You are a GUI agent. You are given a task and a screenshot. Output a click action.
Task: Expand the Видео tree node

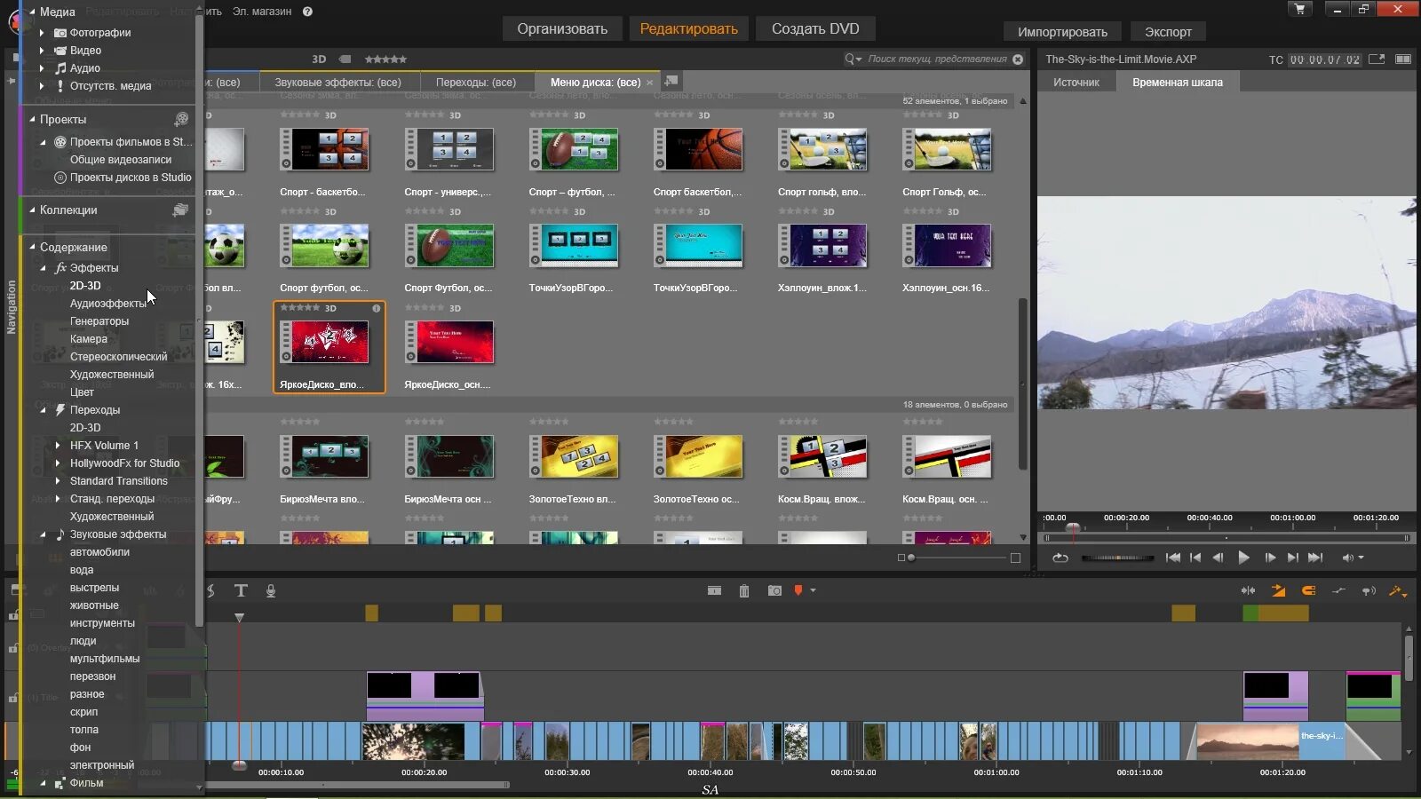point(42,51)
